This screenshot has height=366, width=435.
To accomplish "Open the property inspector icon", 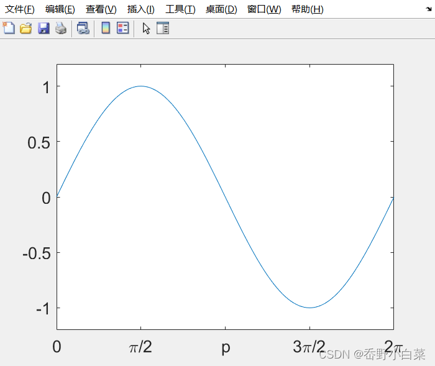I will 163,28.
